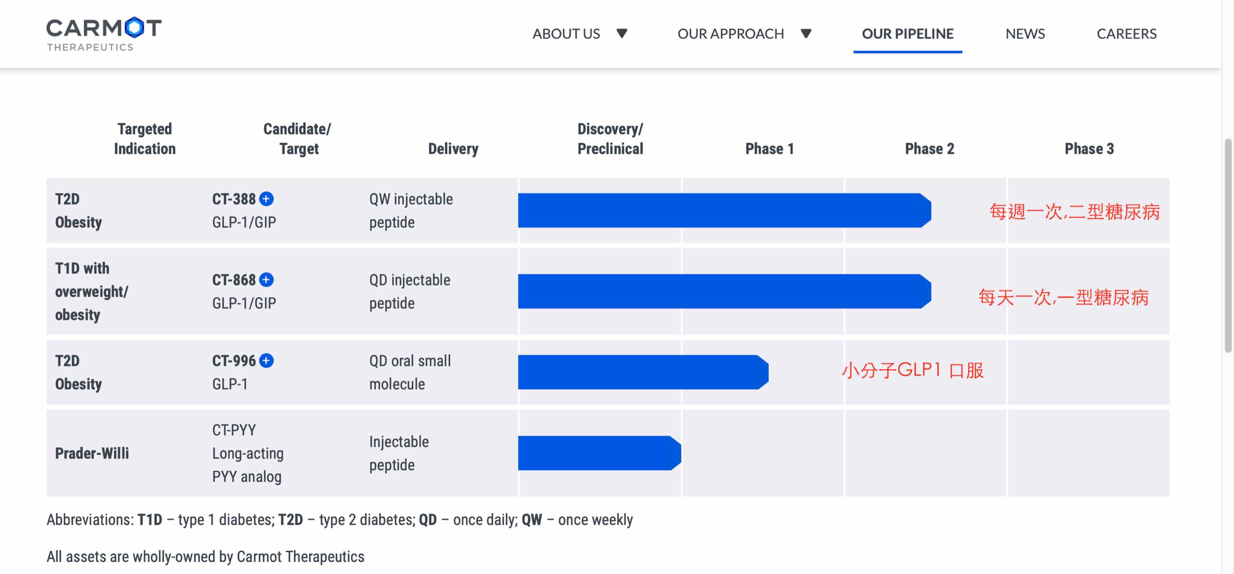
Task: Click the CT-PYY preclinical progress bar
Action: tap(599, 453)
